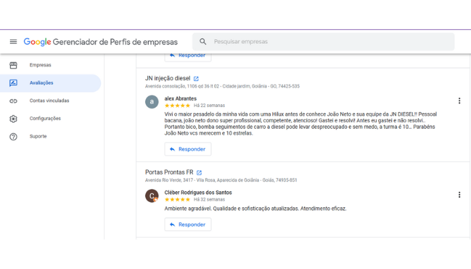The height and width of the screenshot is (269, 471).
Task: Select Contas vinculadas in the sidebar
Action: 49,101
